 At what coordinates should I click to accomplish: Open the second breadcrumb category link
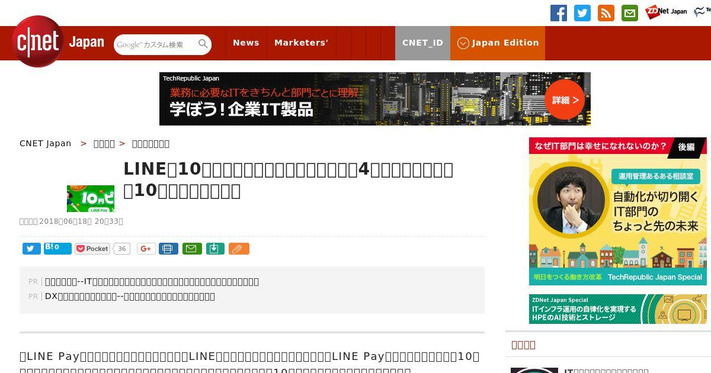pyautogui.click(x=104, y=143)
